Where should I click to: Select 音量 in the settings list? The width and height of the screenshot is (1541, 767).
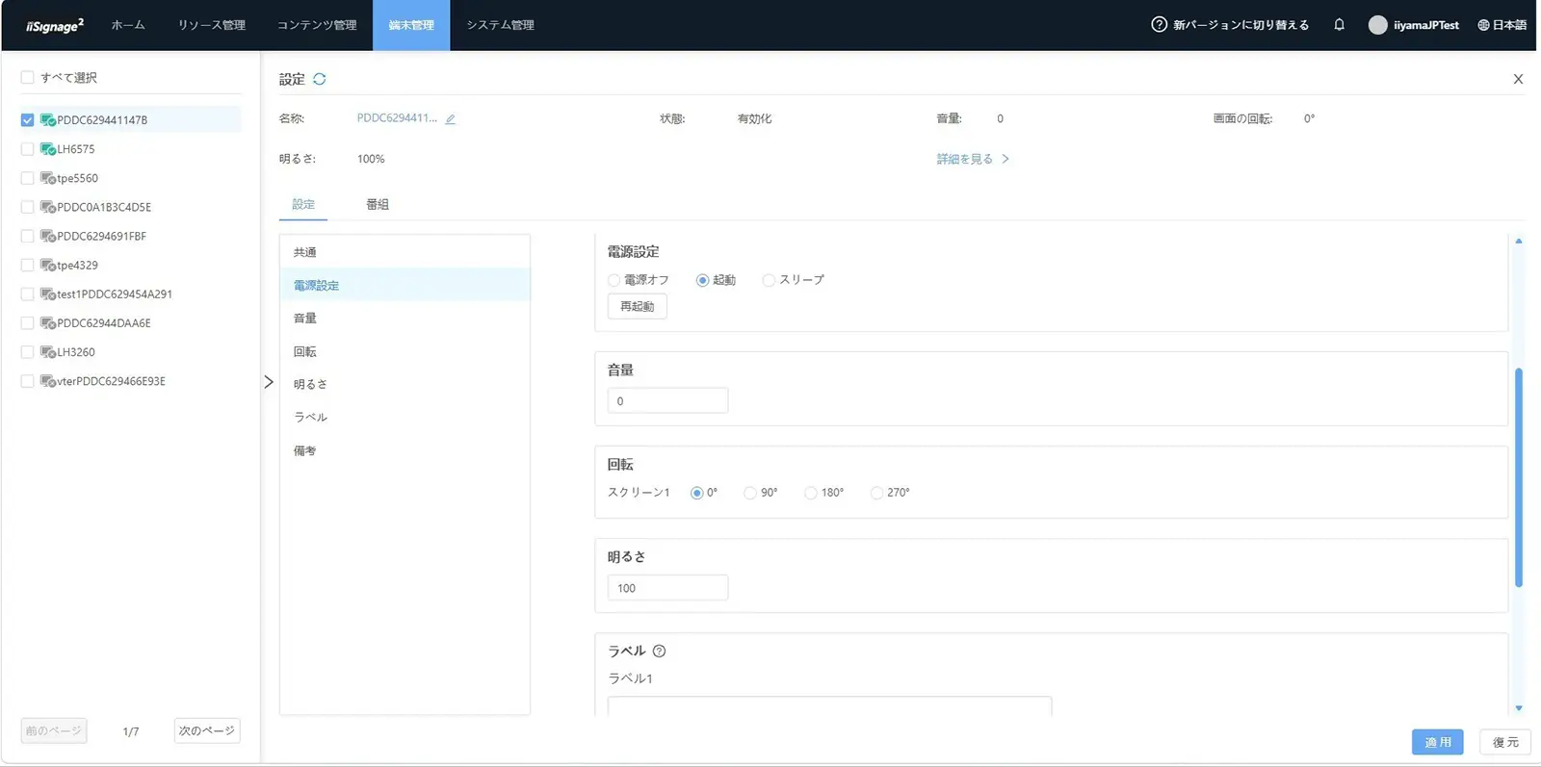405,319
